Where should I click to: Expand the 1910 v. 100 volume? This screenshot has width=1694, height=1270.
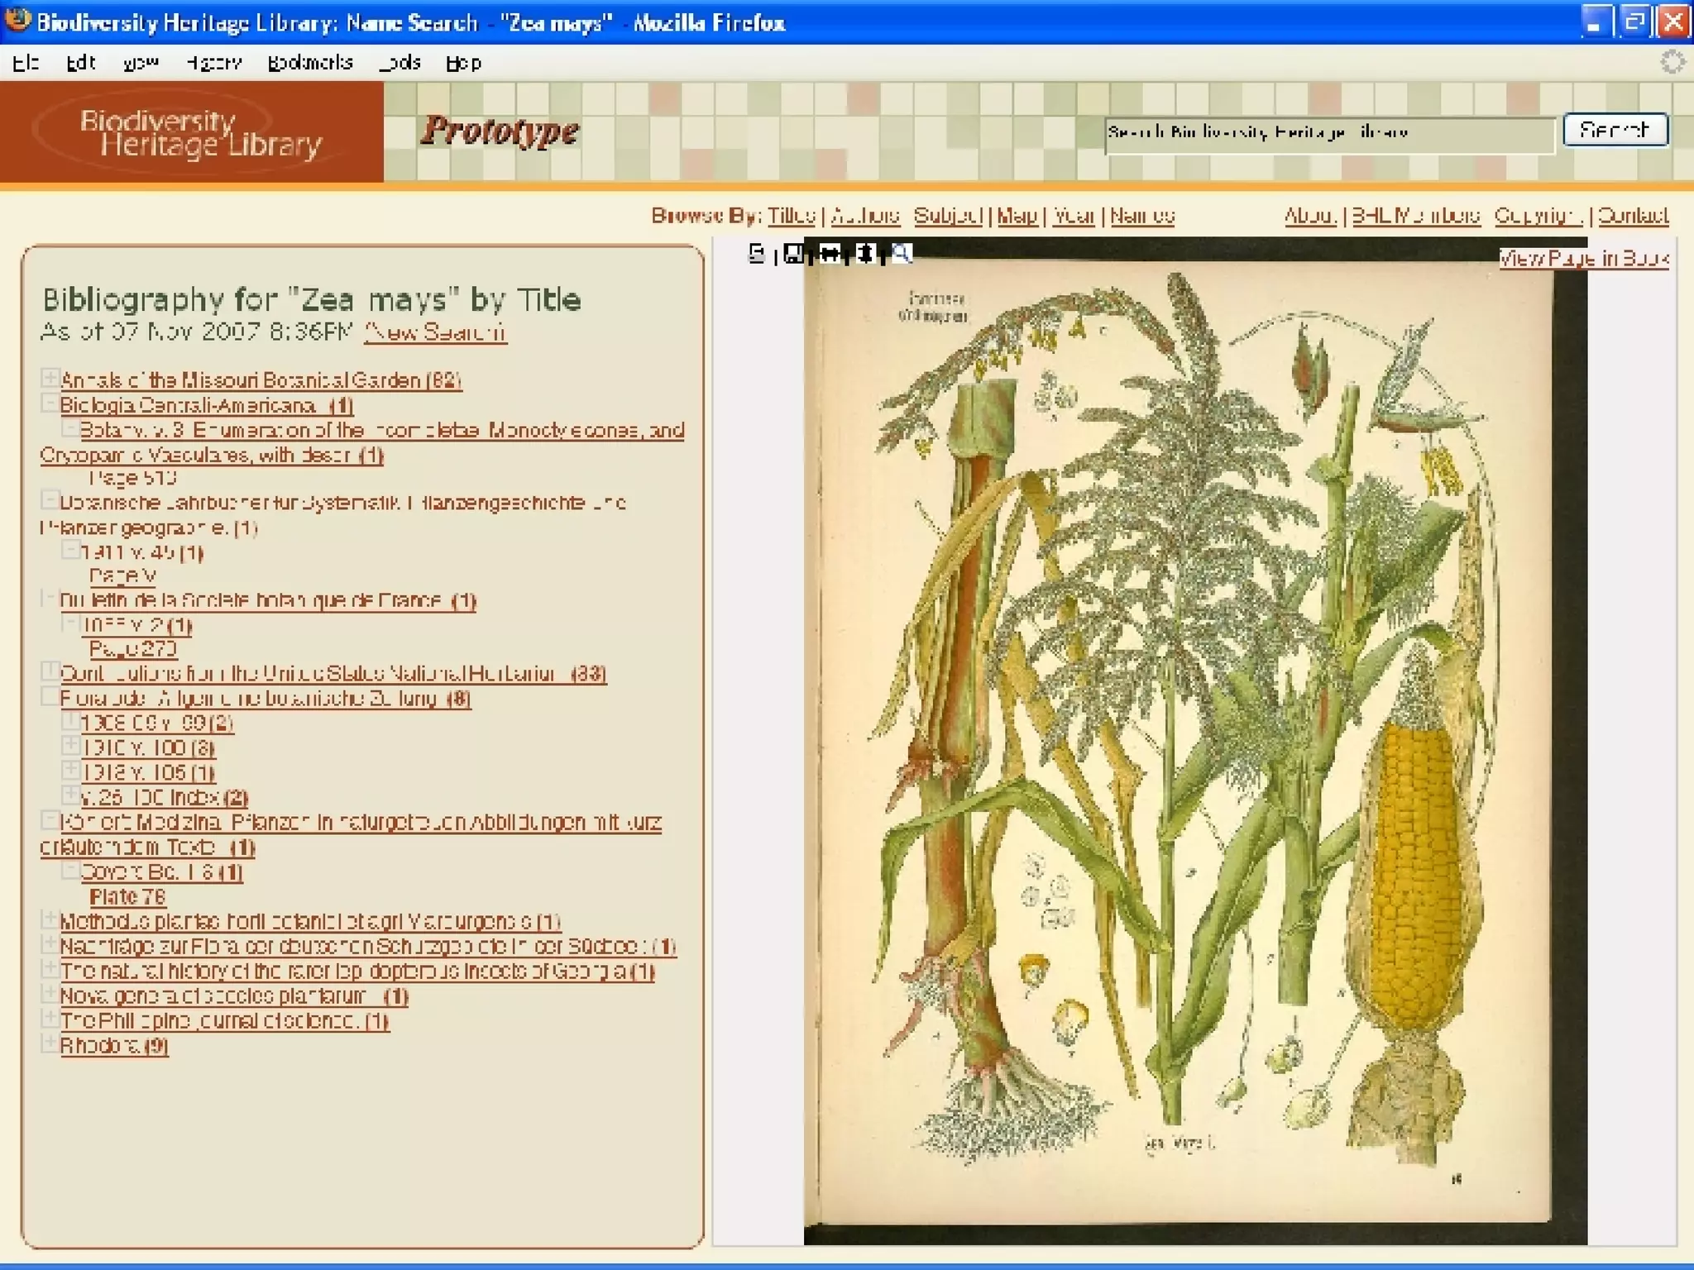(70, 746)
